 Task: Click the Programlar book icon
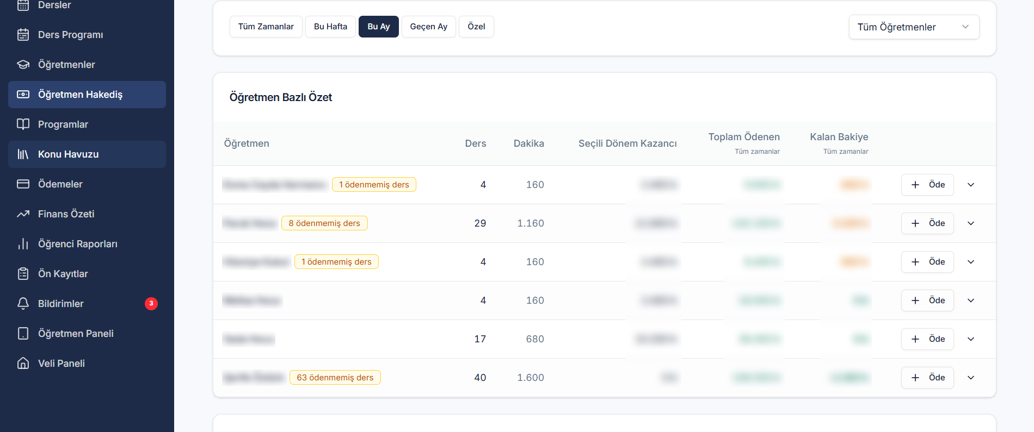point(23,124)
